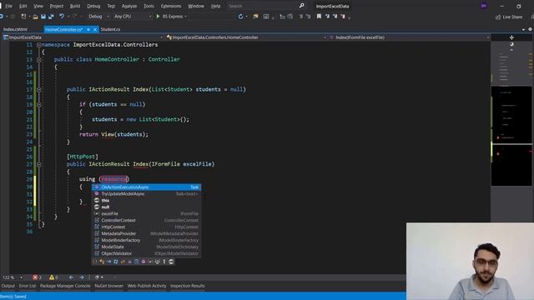
Task: Open the Any CPU platform dropdown
Action: tap(133, 17)
